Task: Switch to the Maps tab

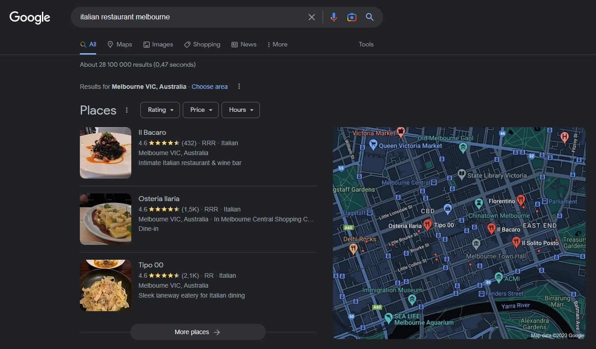Action: click(x=120, y=44)
